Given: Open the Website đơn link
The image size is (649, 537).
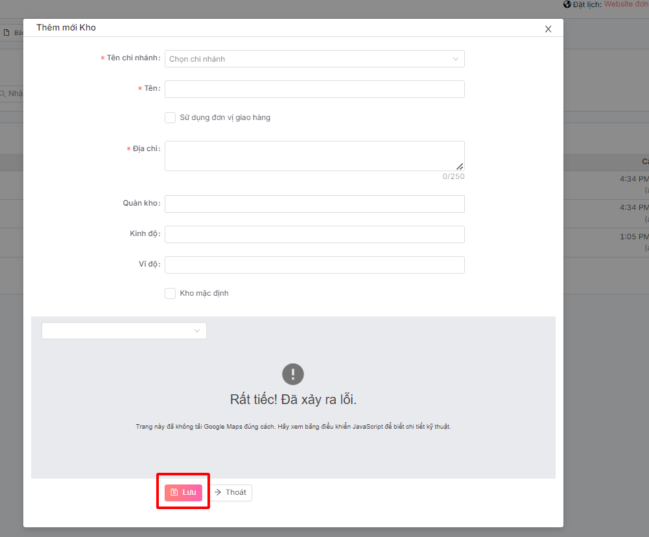Looking at the screenshot, I should 626,5.
